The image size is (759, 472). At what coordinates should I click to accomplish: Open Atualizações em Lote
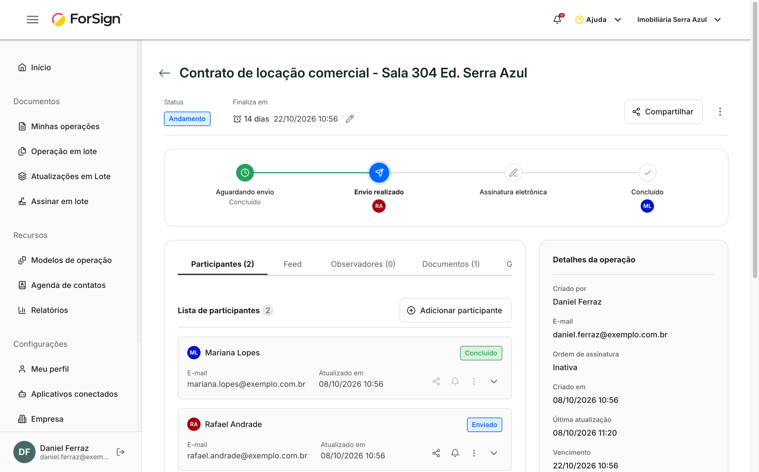(x=64, y=176)
